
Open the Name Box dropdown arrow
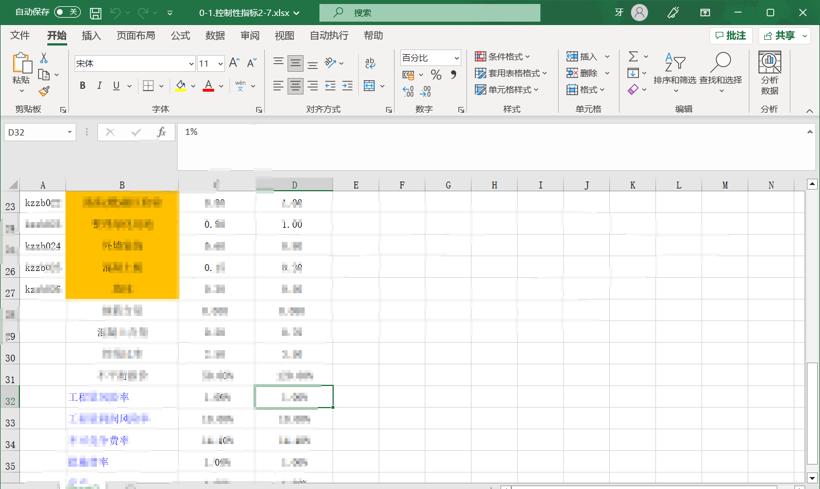click(x=70, y=132)
